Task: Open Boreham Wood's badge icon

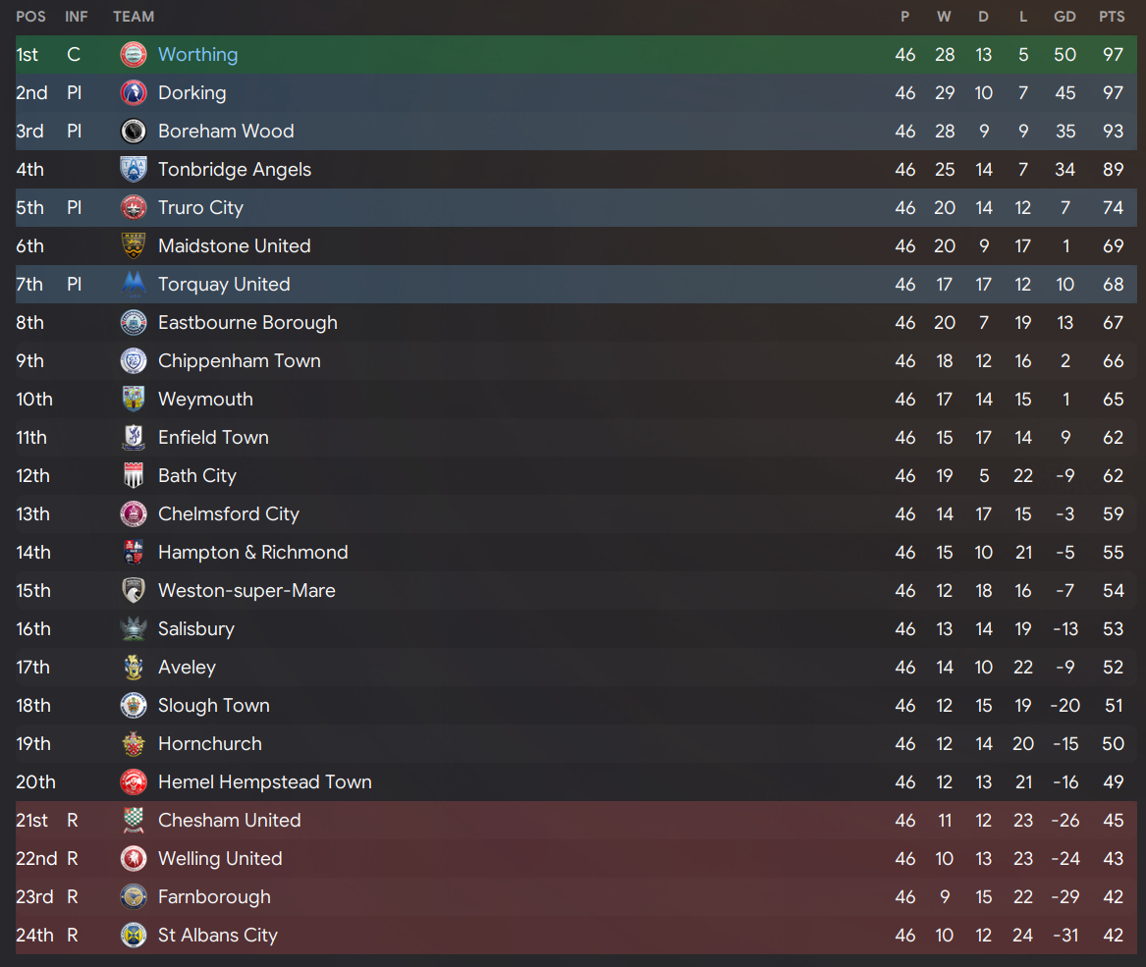Action: click(x=133, y=132)
